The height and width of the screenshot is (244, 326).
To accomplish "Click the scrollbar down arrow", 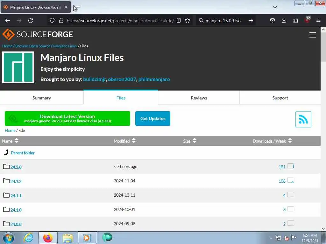I will [x=323, y=229].
